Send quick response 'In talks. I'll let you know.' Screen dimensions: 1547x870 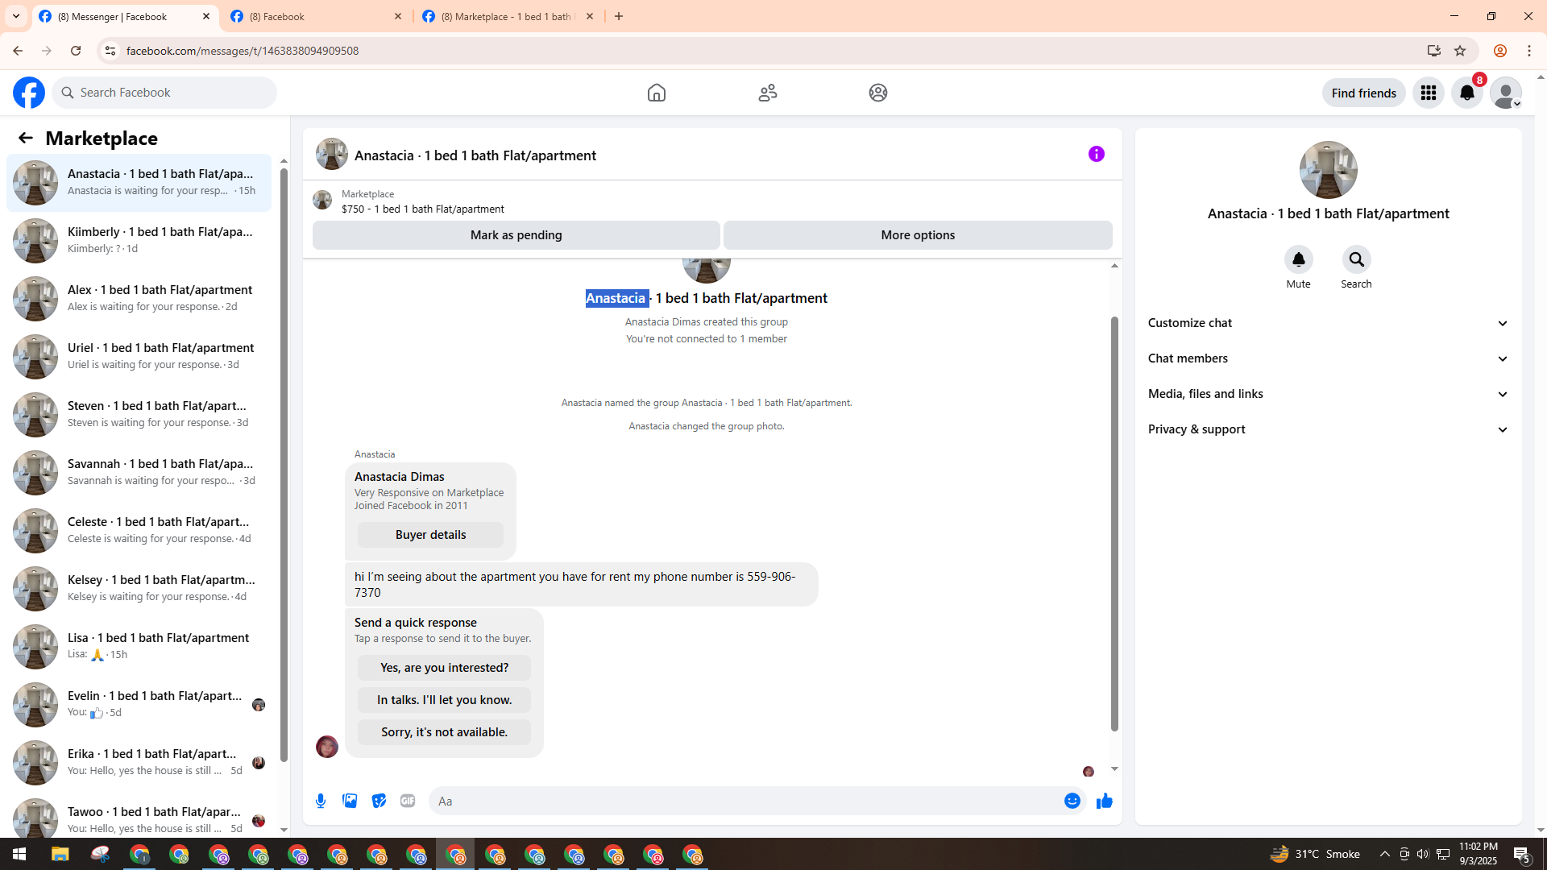pyautogui.click(x=444, y=700)
